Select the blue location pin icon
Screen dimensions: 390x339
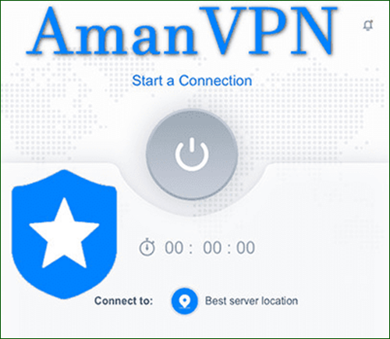[x=185, y=301]
